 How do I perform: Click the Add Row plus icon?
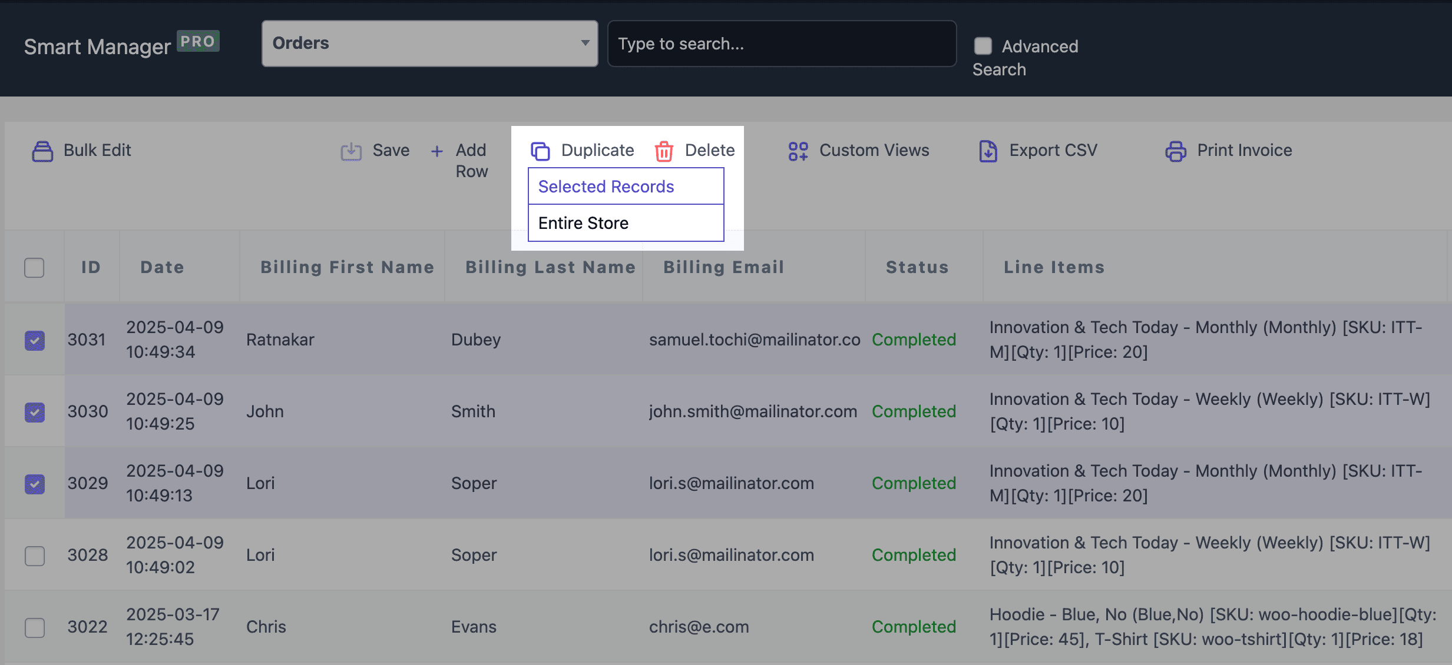[436, 151]
